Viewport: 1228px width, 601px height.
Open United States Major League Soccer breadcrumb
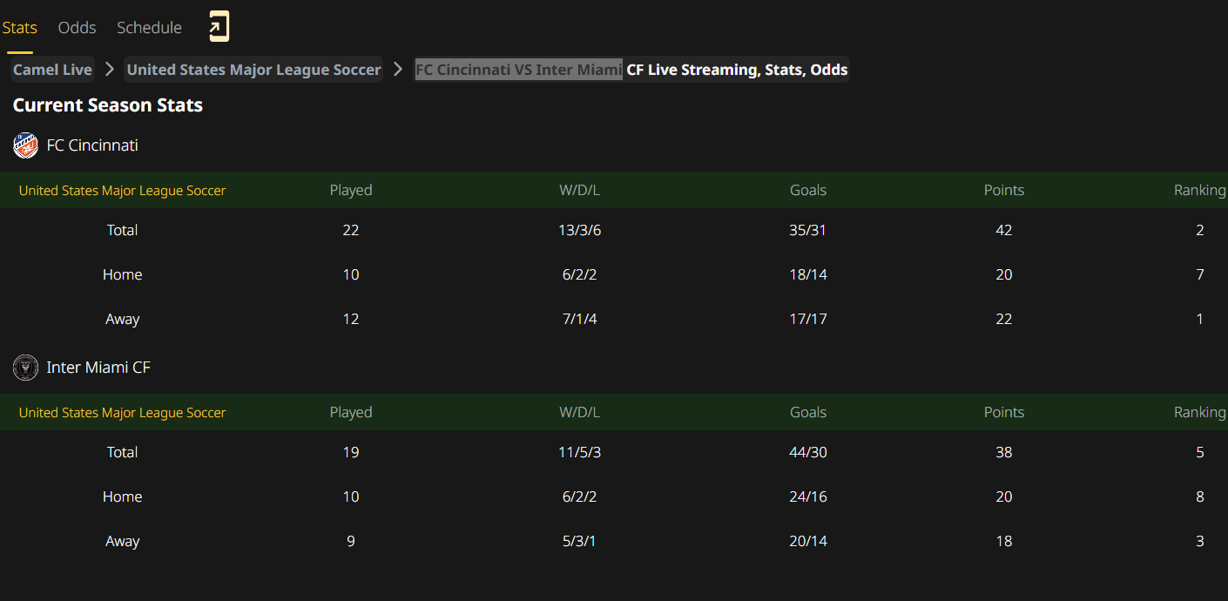tap(253, 70)
